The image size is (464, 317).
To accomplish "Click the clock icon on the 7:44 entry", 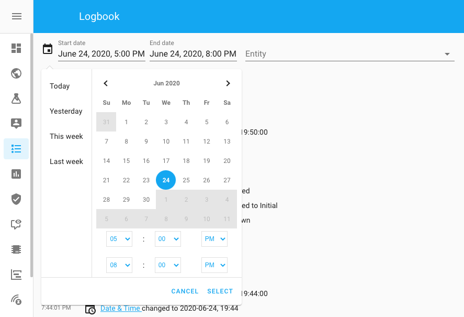I will point(90,309).
